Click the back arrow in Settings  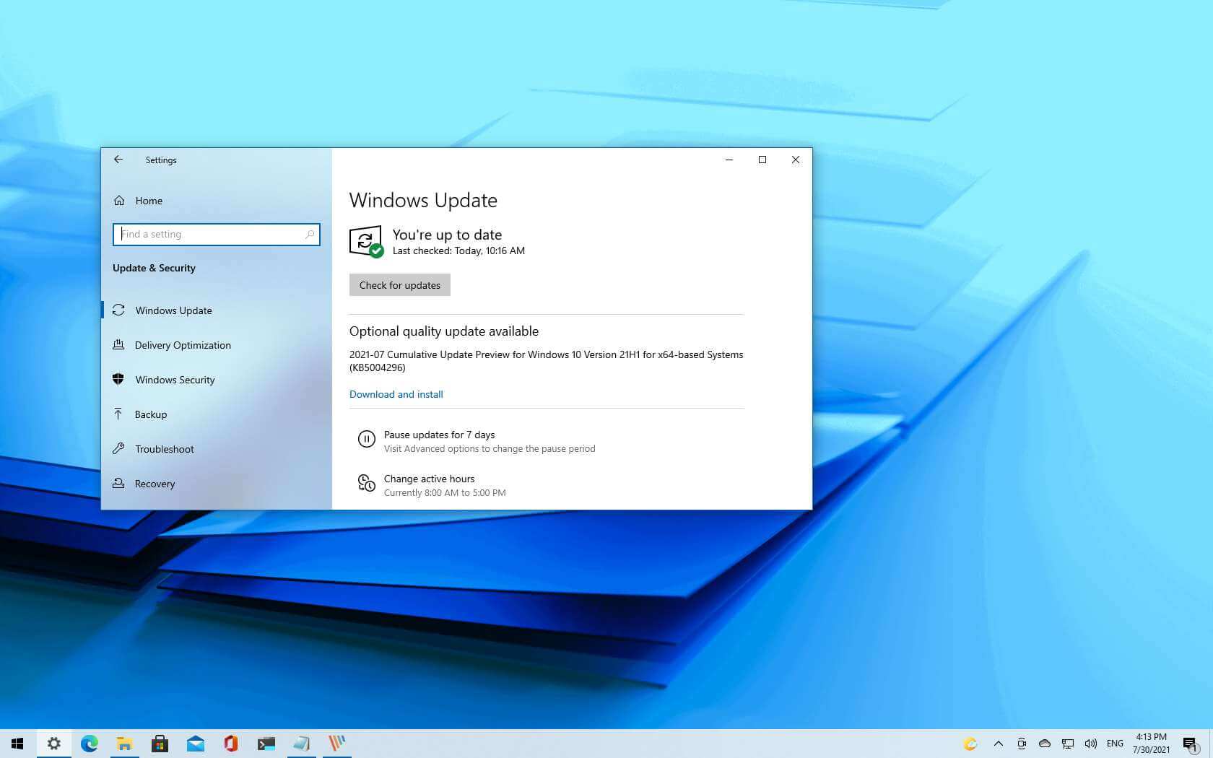[118, 160]
